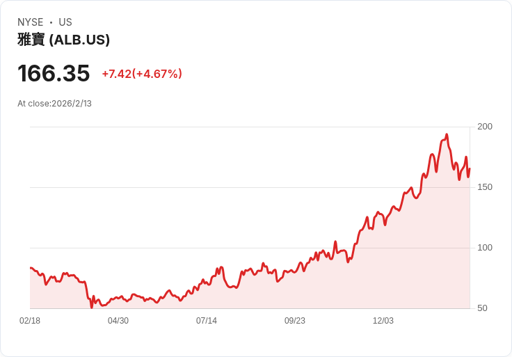Click the 100 y-axis label
This screenshot has width=512, height=357.
[485, 248]
